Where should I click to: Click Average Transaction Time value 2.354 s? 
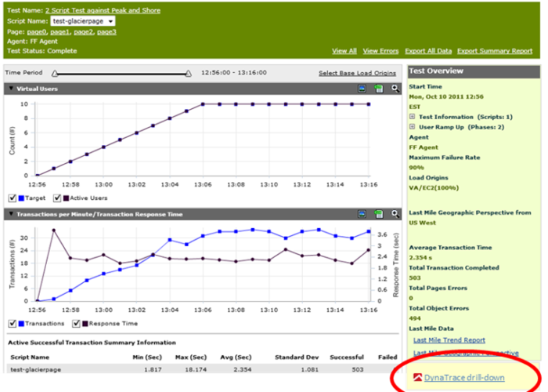[420, 257]
